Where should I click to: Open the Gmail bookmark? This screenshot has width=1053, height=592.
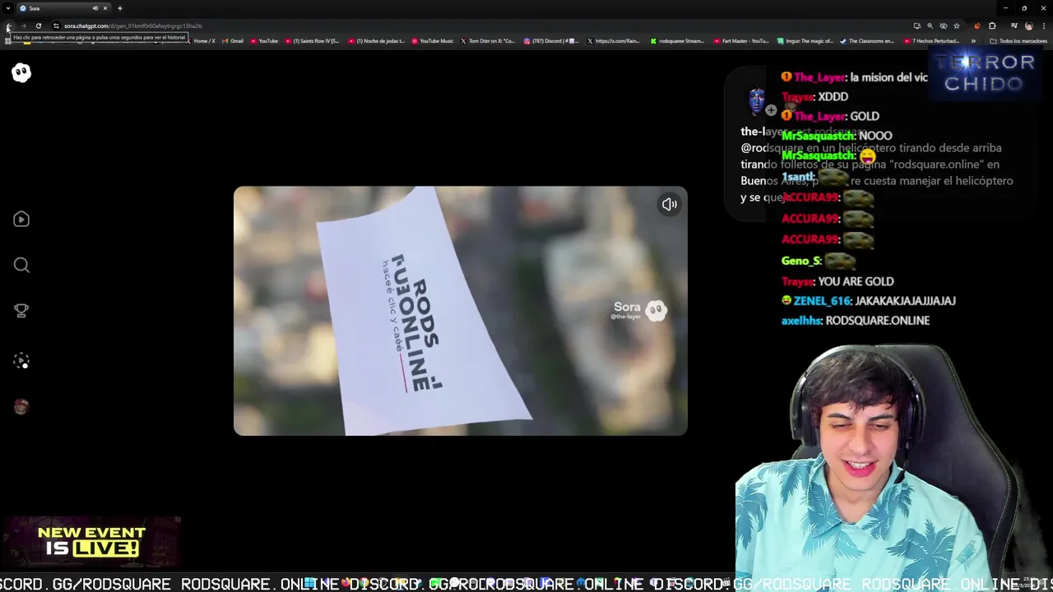click(x=232, y=41)
